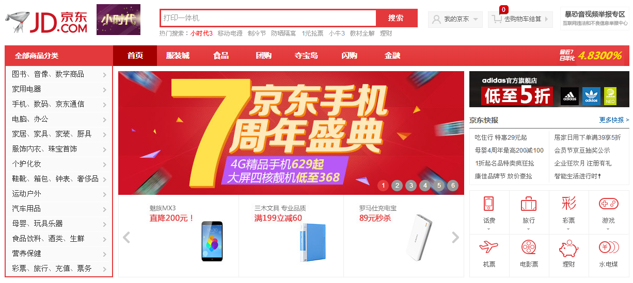Switch banner to slide 3 indicator
The height and width of the screenshot is (283, 633).
[x=411, y=186]
